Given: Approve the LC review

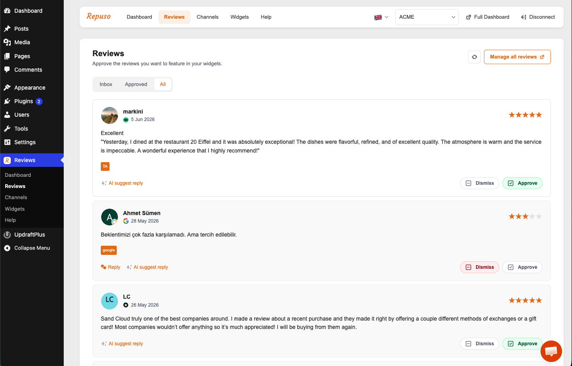Looking at the screenshot, I should click(522, 344).
